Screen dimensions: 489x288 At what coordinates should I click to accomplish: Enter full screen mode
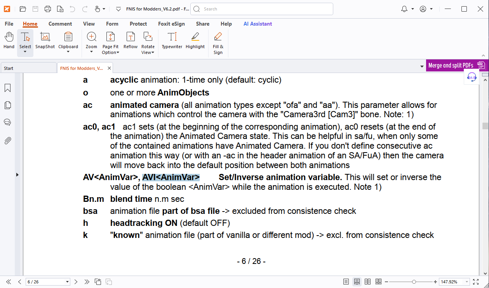pyautogui.click(x=476, y=282)
